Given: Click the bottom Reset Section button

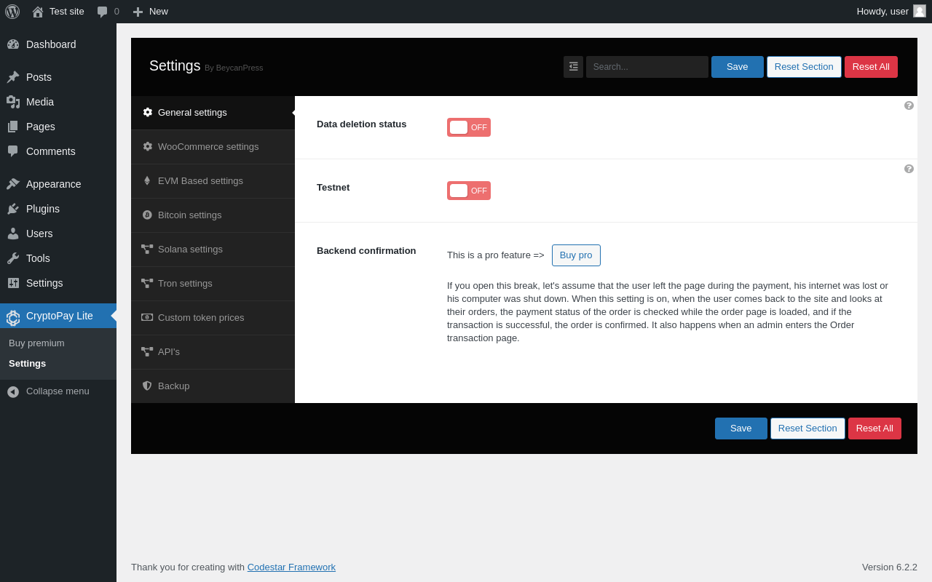Looking at the screenshot, I should [x=807, y=428].
